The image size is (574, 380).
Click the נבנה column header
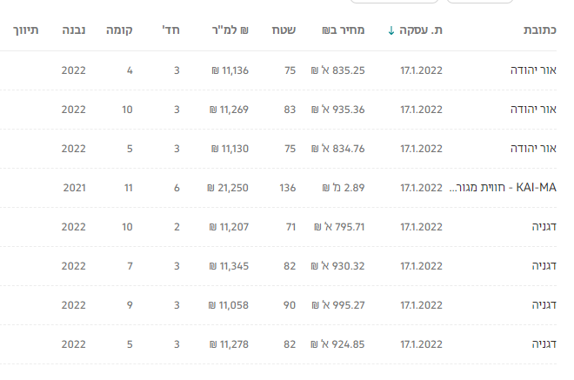click(73, 31)
